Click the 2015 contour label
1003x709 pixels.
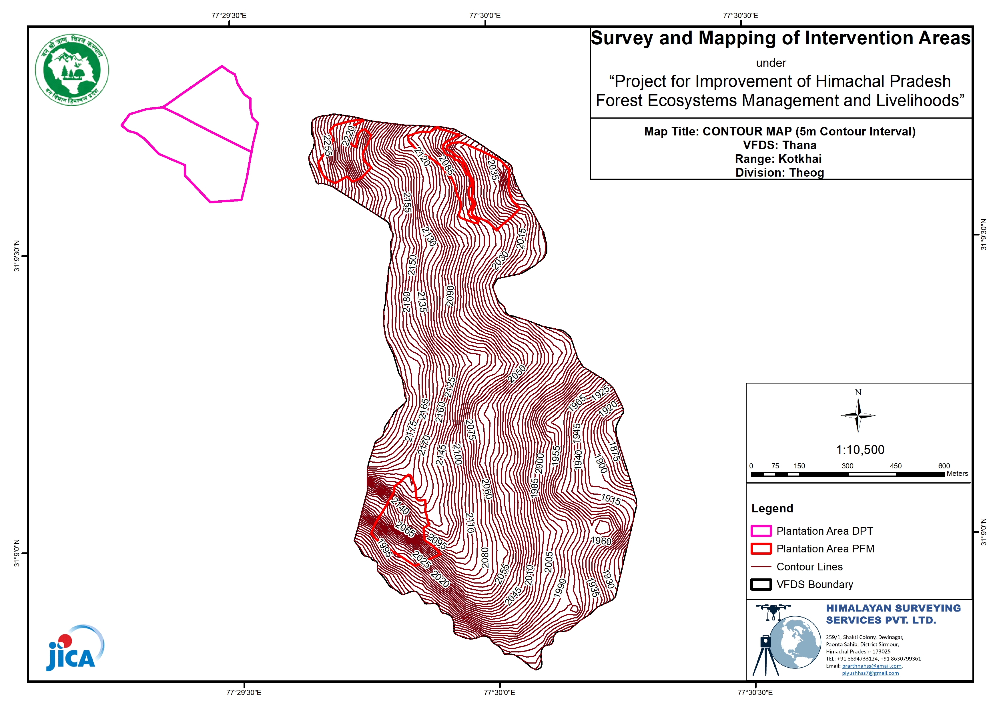522,239
